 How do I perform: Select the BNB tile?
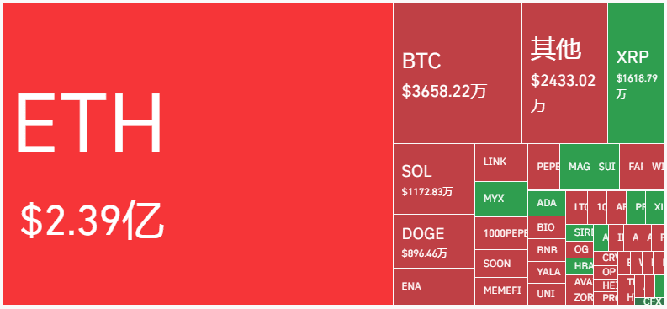(x=547, y=250)
